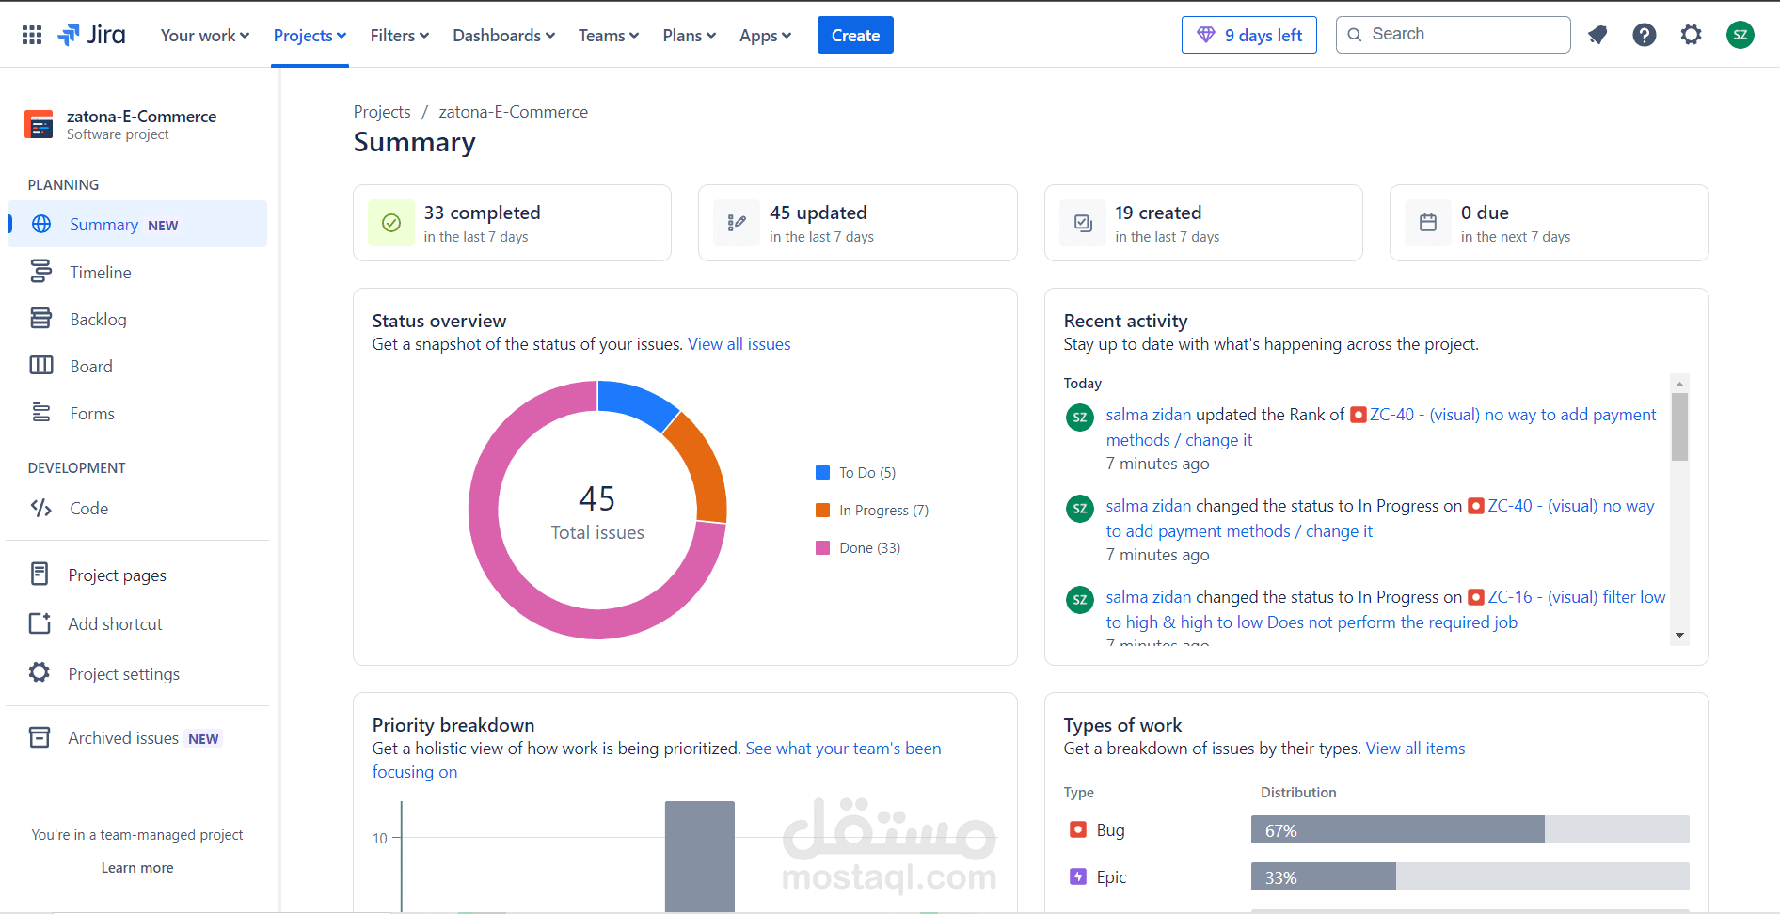Click the Summary globe icon in sidebar
Image resolution: width=1780 pixels, height=914 pixels.
pos(41,224)
